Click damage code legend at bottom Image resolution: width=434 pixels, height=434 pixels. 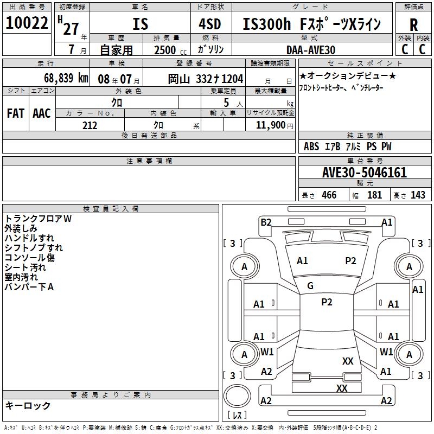(x=191, y=427)
